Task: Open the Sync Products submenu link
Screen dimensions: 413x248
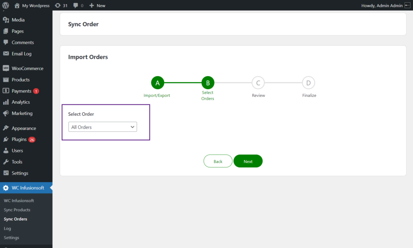Action: (17, 210)
